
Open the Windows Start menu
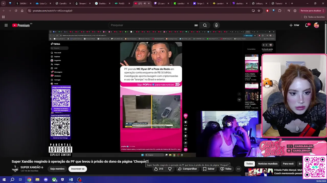click(4, 180)
